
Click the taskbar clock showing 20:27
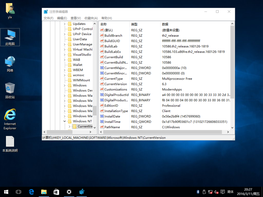(248, 192)
